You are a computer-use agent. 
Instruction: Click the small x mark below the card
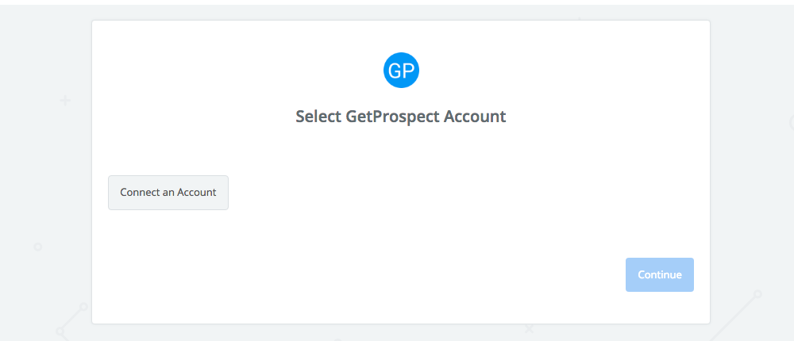click(529, 329)
